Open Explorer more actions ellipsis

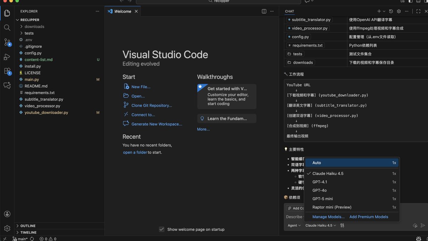click(97, 11)
